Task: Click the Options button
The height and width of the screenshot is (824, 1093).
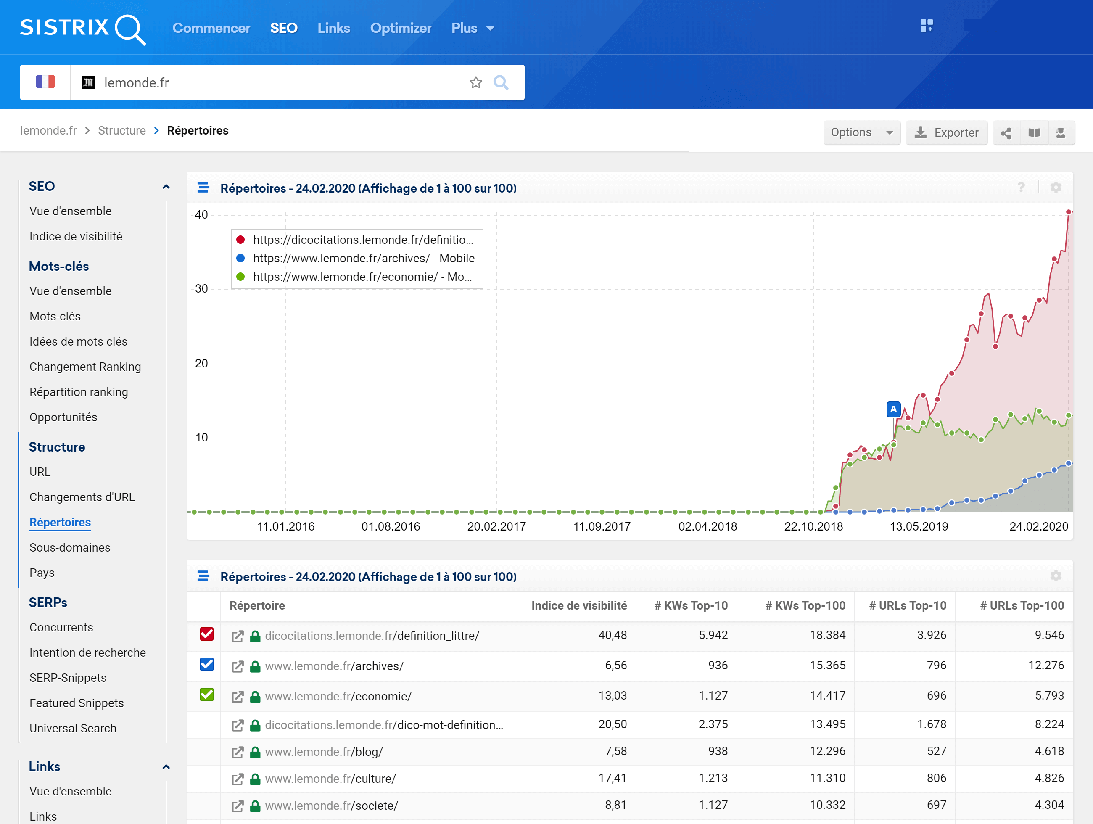Action: pos(851,133)
